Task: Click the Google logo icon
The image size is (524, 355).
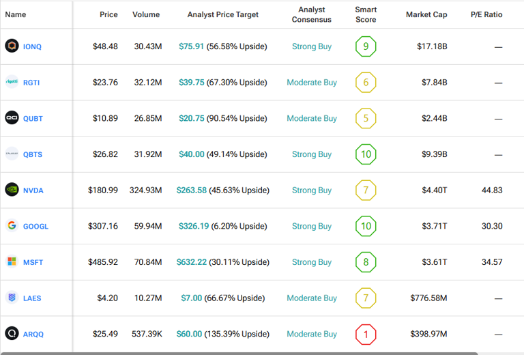Action: click(12, 226)
